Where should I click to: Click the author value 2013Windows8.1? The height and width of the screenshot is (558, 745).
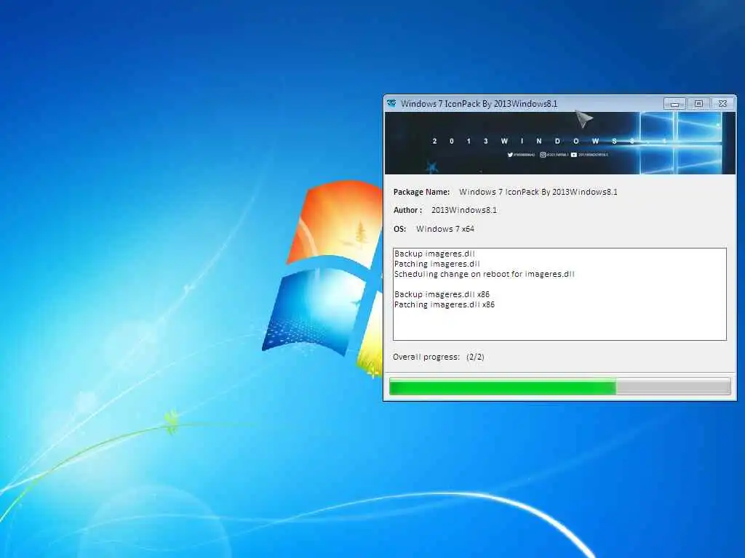pyautogui.click(x=463, y=210)
